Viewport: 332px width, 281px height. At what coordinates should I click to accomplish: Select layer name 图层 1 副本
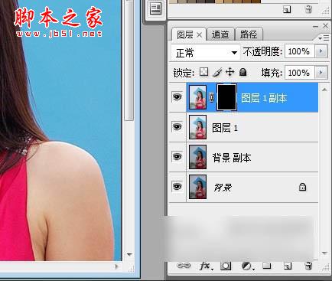click(264, 98)
